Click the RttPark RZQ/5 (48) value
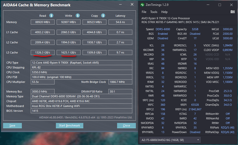This screenshot has width=238, height=145. 228,128
